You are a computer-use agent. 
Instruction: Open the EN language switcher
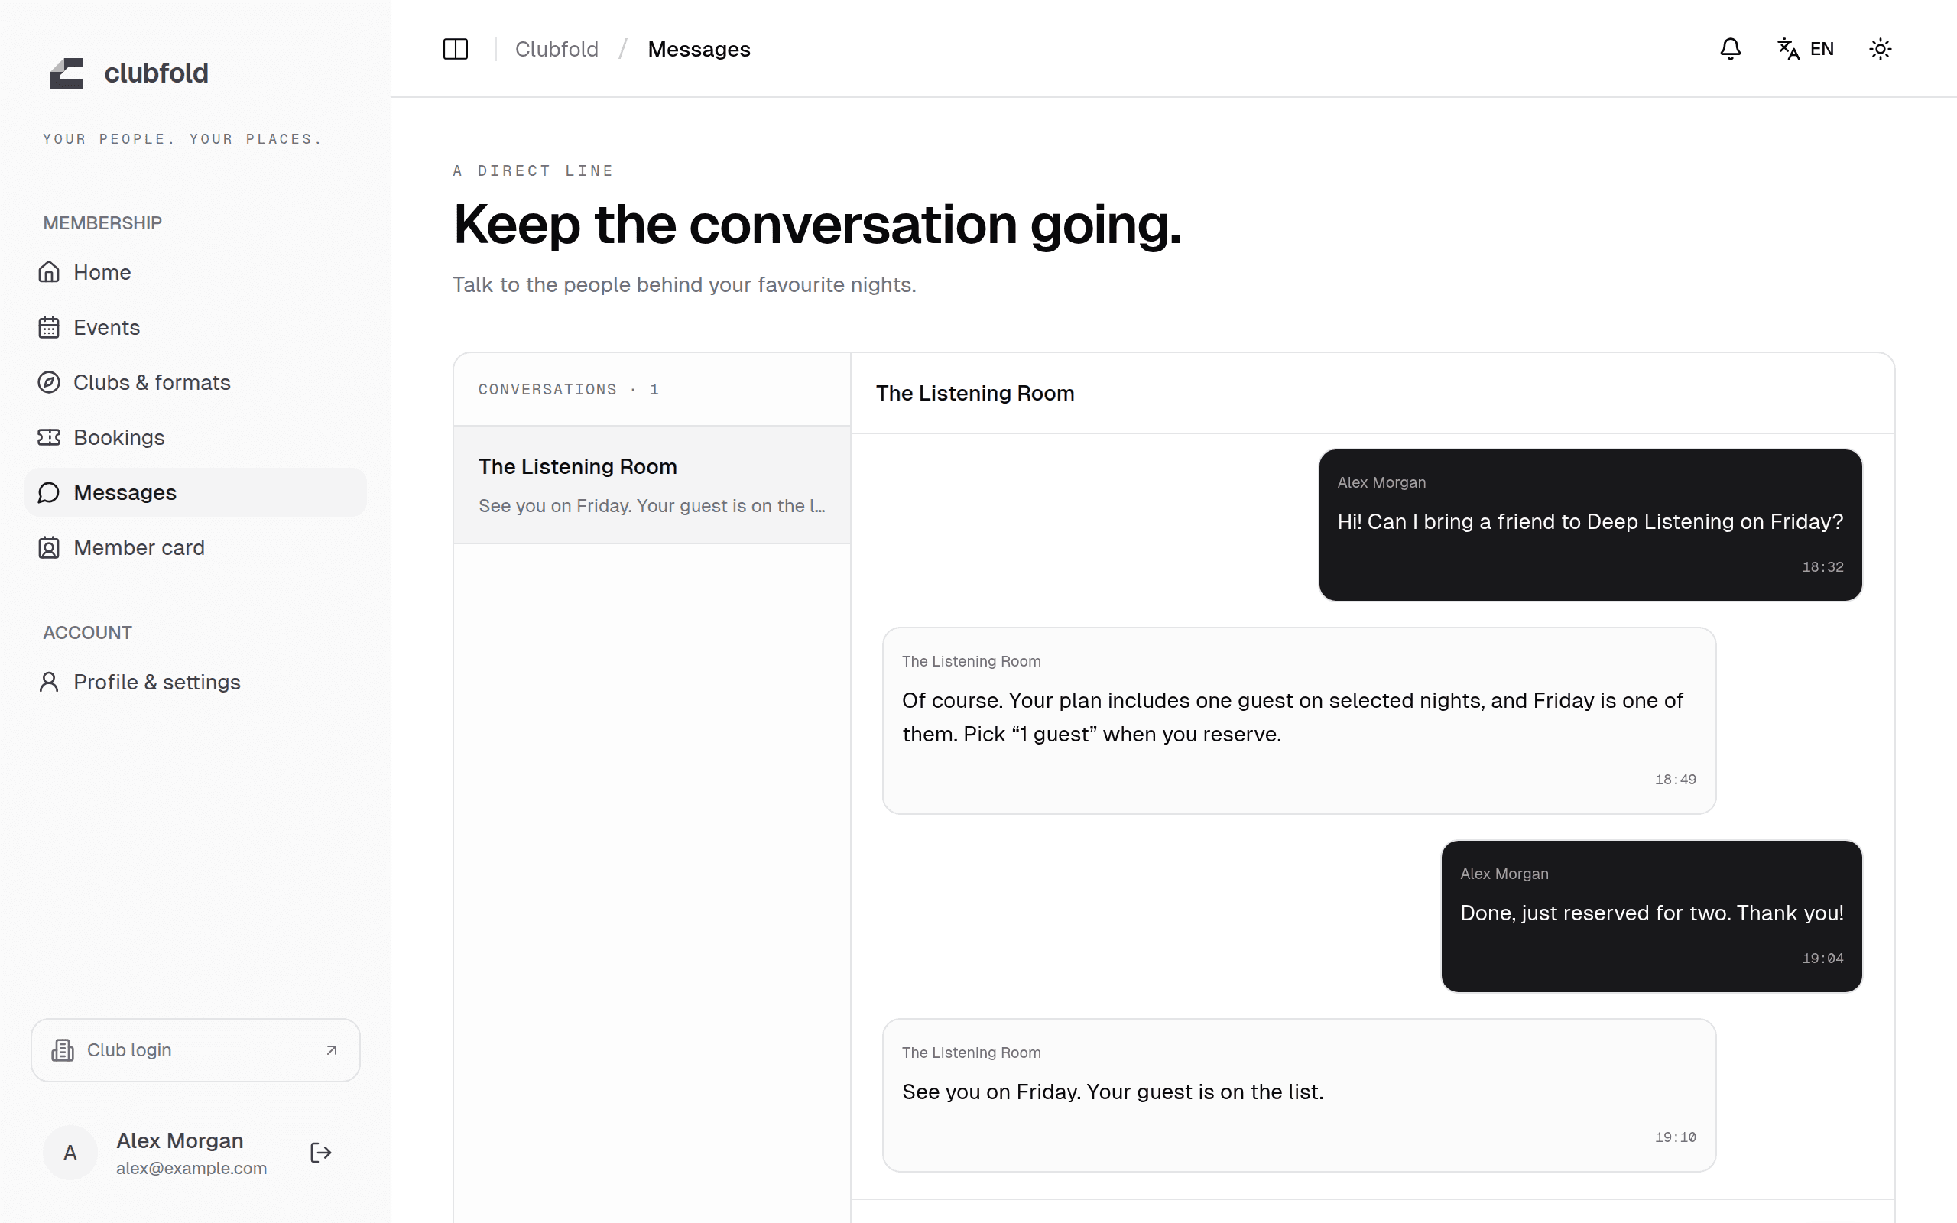tap(1805, 50)
